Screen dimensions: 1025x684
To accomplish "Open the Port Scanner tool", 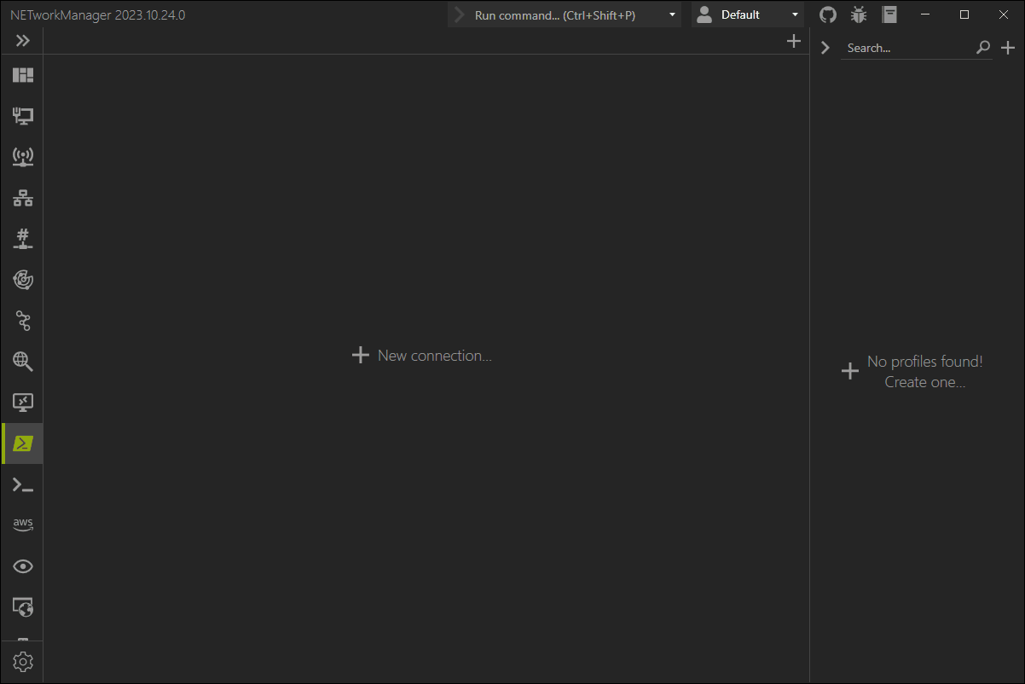I will (x=23, y=239).
